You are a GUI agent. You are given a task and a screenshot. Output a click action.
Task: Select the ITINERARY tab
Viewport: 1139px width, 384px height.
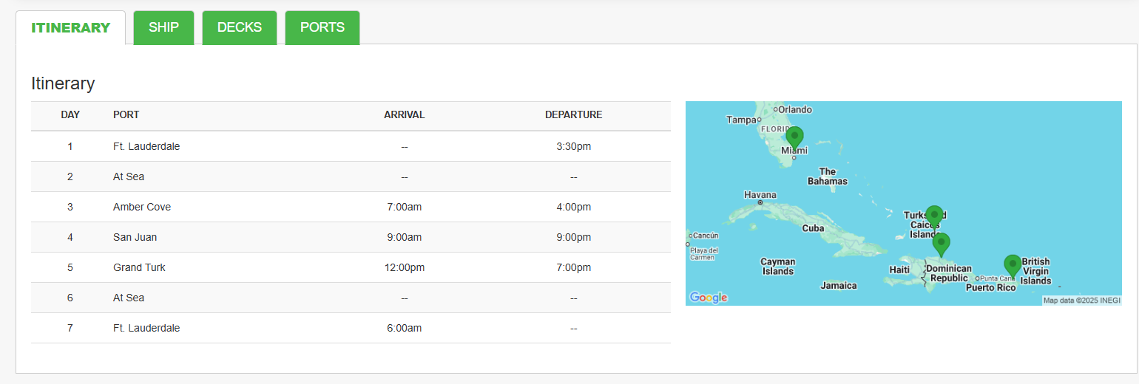point(70,27)
